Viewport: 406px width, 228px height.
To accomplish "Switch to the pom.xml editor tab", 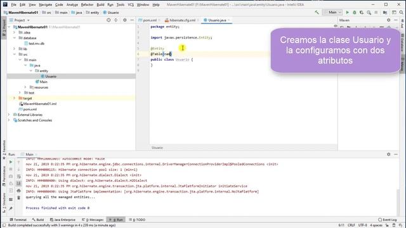I will (x=150, y=20).
